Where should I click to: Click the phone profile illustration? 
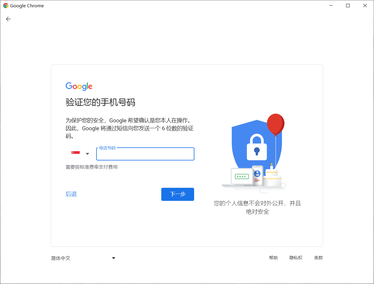(257, 175)
